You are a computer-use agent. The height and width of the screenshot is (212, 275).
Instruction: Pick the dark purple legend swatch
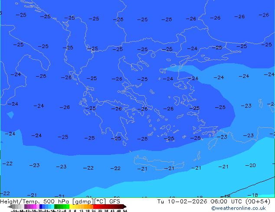[26, 206]
